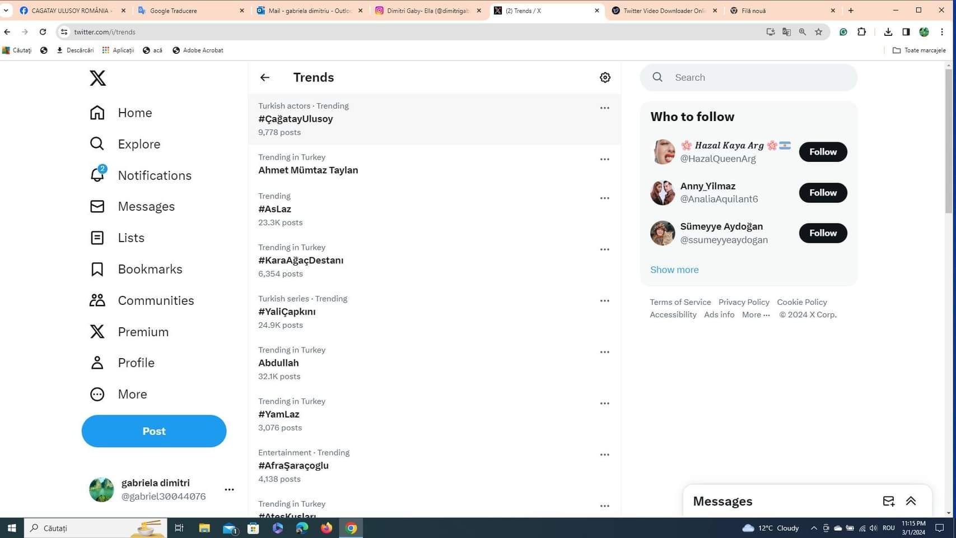Viewport: 956px width, 538px height.
Task: Open Firefox from the taskbar
Action: click(327, 528)
